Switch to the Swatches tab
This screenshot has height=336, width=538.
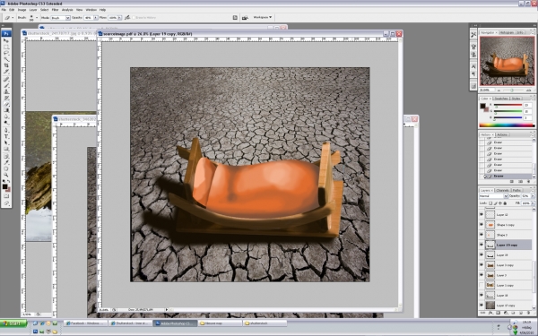point(501,99)
